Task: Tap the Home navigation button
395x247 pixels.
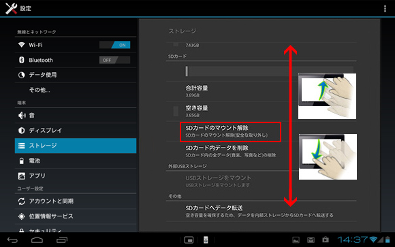Action: pos(37,240)
